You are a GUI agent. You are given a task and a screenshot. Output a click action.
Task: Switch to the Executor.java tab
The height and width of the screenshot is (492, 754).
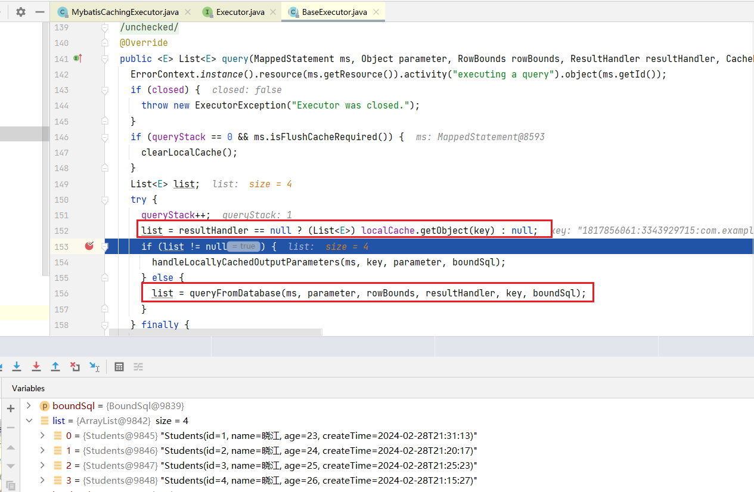click(x=240, y=12)
